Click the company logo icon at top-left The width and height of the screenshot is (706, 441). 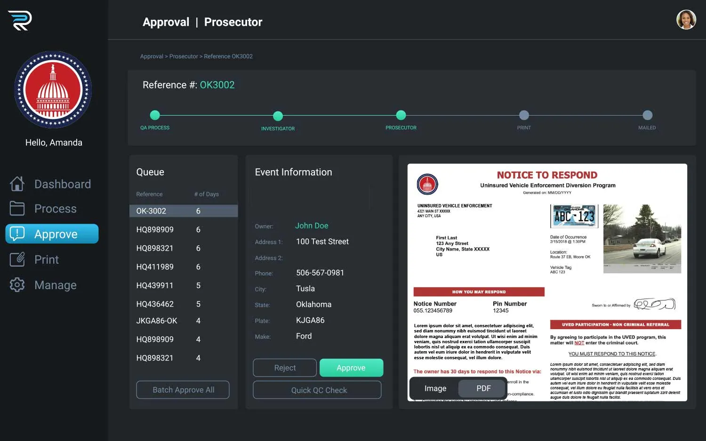pos(20,21)
